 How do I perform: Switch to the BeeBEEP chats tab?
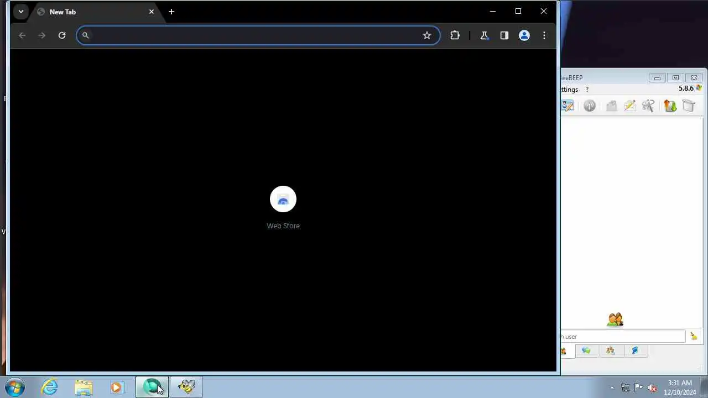(x=586, y=350)
